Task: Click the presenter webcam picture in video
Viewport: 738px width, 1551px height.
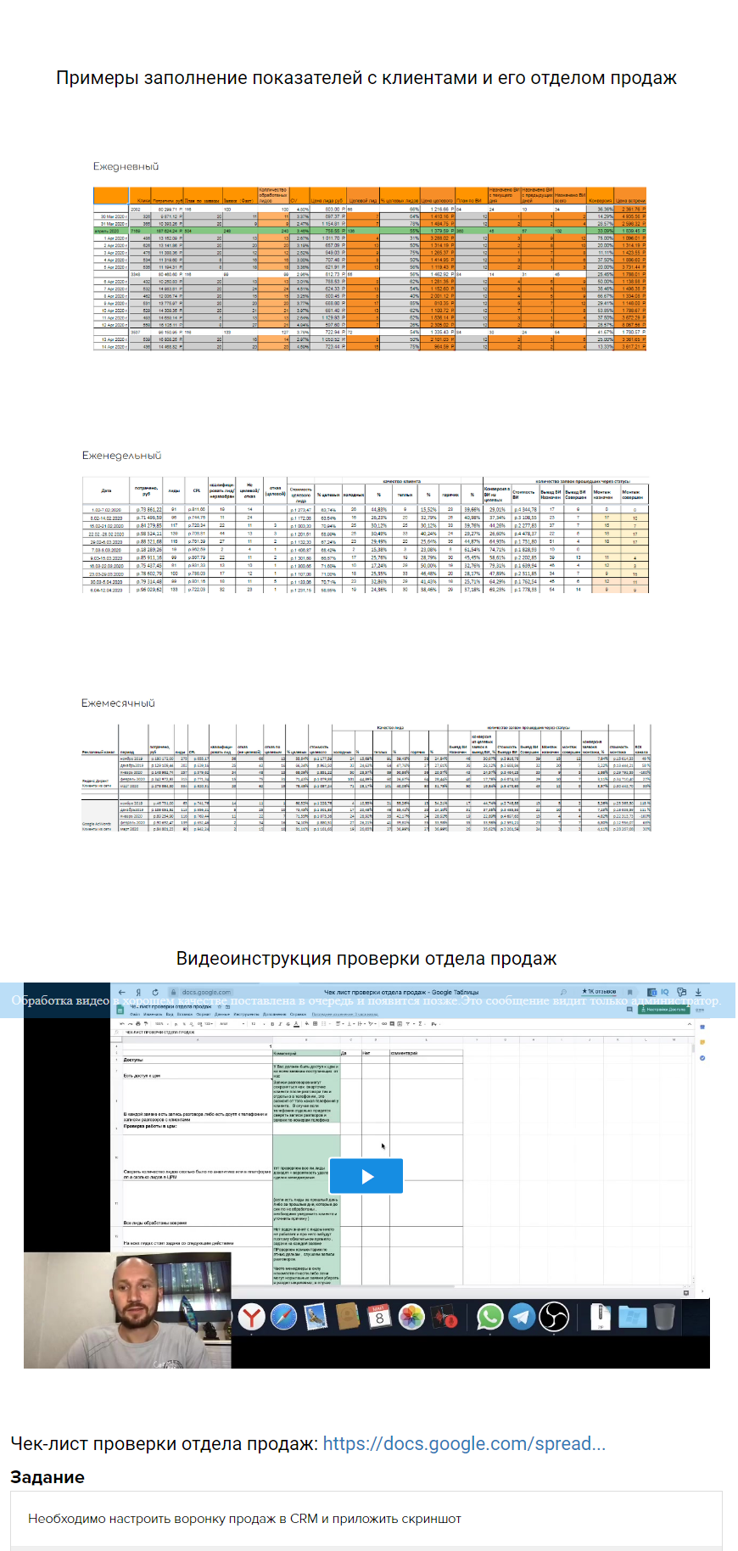Action: click(127, 1309)
